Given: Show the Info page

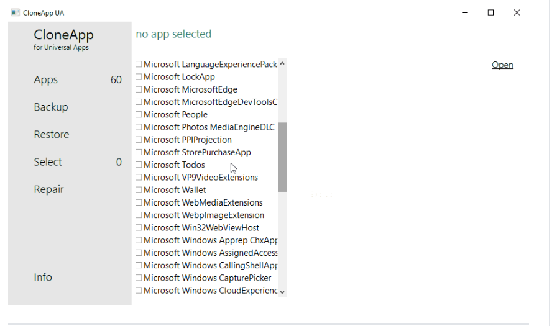Looking at the screenshot, I should click(x=43, y=277).
